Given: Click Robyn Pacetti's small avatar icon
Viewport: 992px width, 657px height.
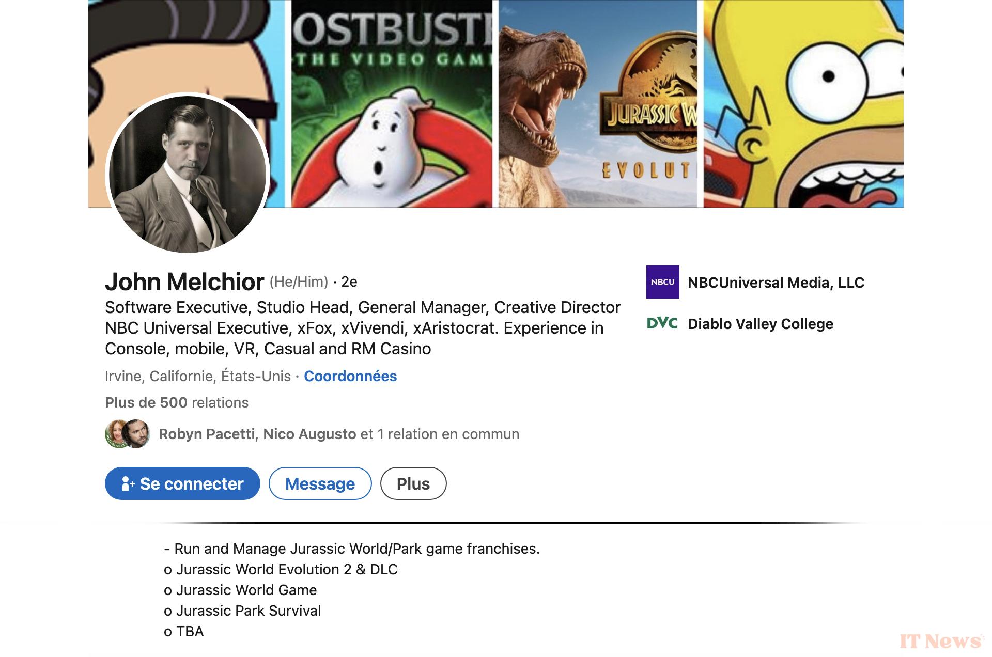Looking at the screenshot, I should pos(116,434).
